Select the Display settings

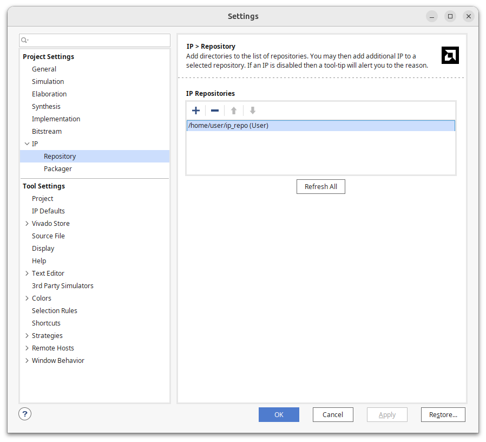43,249
